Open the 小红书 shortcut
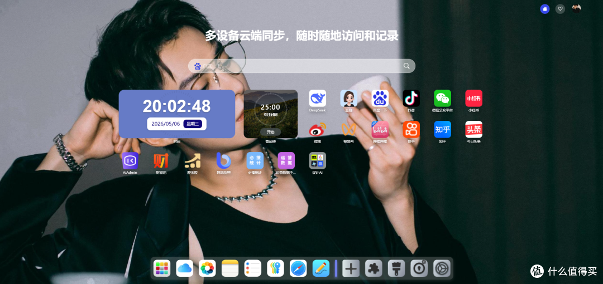This screenshot has width=603, height=284. pyautogui.click(x=474, y=98)
